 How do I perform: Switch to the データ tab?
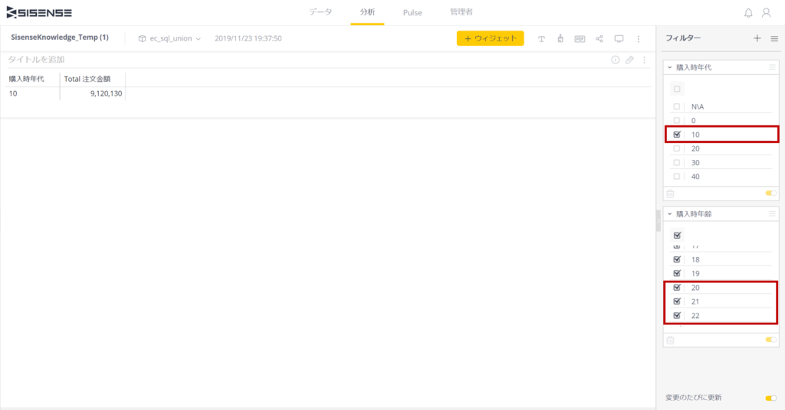pos(320,12)
